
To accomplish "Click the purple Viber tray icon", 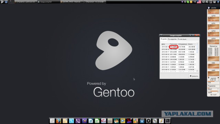I will [x=182, y=2].
